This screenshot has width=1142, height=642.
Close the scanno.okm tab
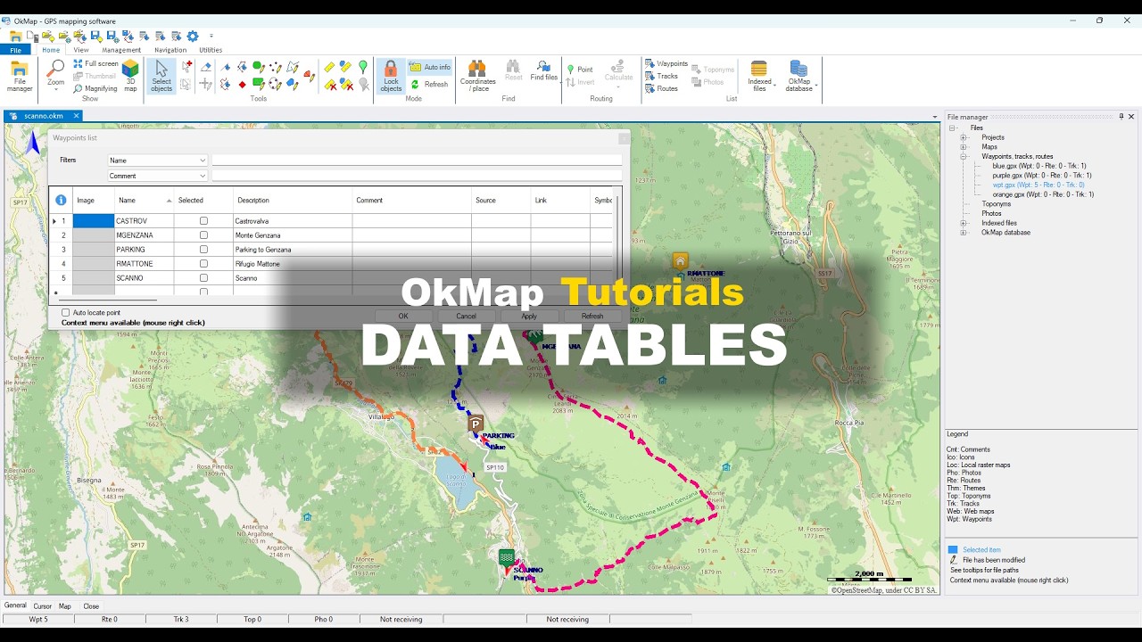[76, 116]
